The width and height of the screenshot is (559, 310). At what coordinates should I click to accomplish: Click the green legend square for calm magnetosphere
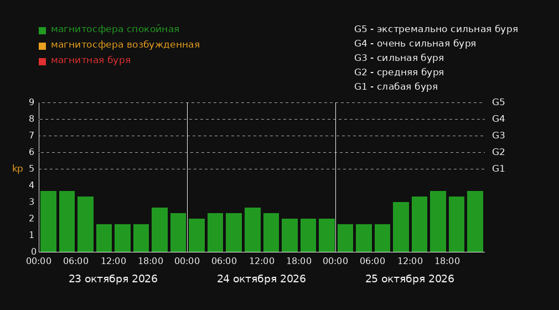coord(42,30)
